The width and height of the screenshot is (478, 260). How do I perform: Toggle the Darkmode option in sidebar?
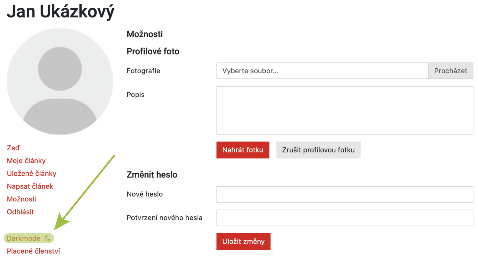[x=29, y=238]
